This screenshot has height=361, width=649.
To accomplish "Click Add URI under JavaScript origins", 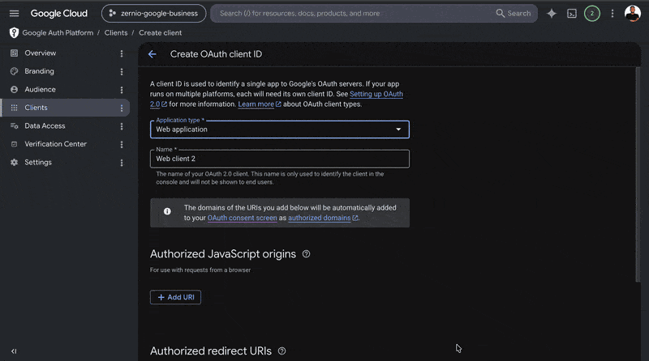I will 175,297.
